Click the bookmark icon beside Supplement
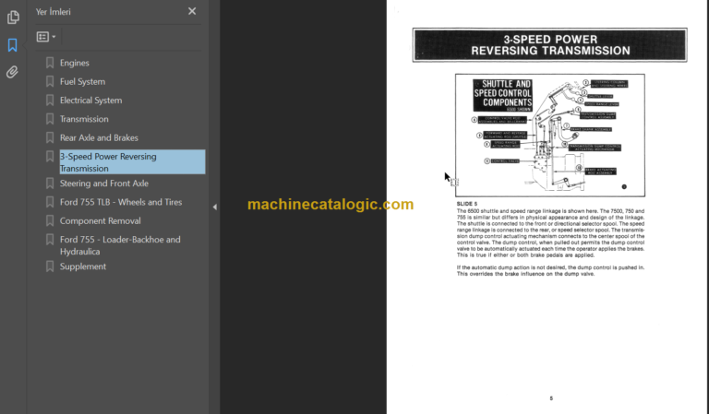 coord(50,266)
